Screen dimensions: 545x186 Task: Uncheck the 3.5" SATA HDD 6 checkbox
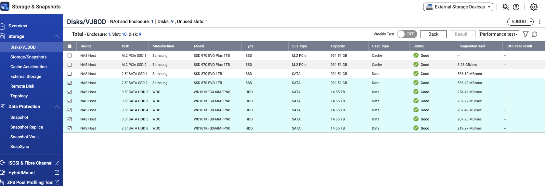pyautogui.click(x=70, y=128)
